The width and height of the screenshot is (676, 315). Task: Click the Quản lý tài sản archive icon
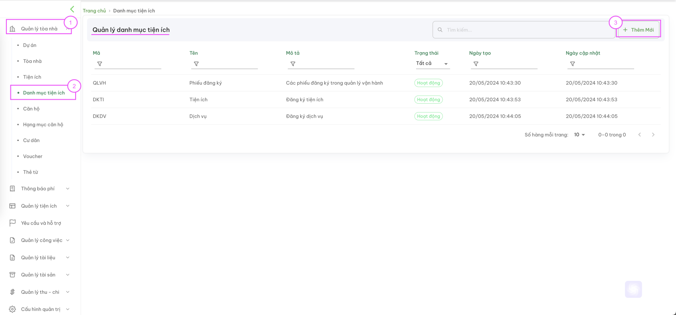tap(12, 275)
